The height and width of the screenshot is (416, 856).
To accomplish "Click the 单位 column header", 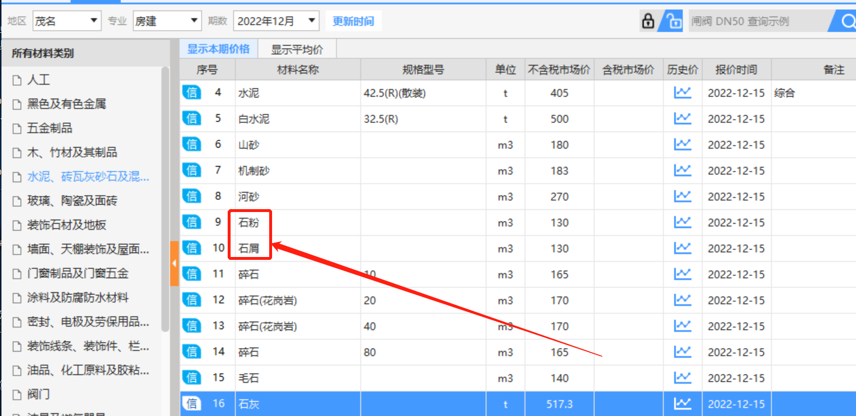I will pos(506,70).
